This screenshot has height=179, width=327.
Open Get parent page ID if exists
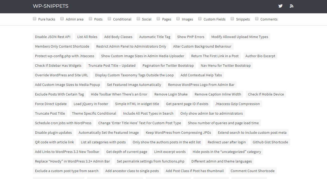pyautogui.click(x=187, y=104)
